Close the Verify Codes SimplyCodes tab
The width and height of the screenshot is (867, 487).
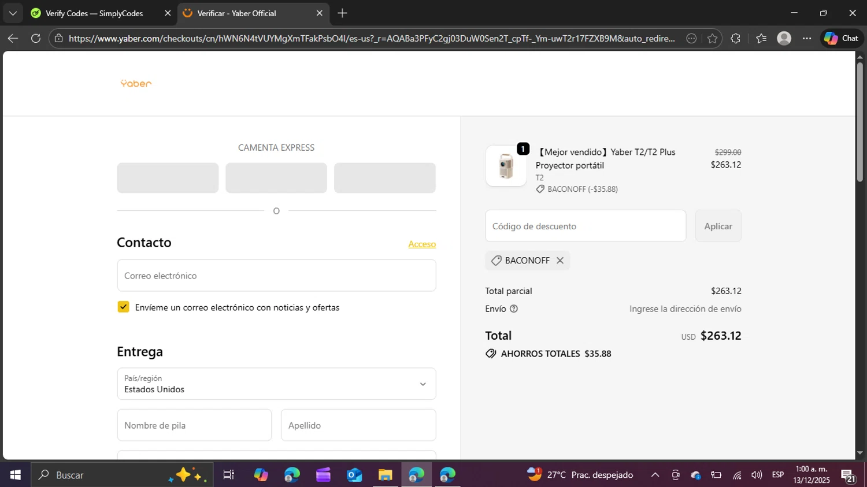point(168,13)
